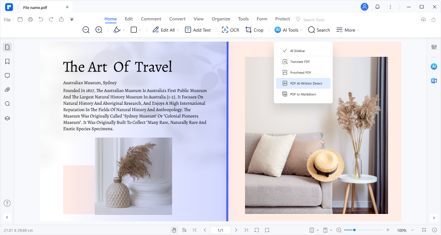The image size is (441, 235).
Task: Expand the More dropdown menu
Action: [x=347, y=30]
